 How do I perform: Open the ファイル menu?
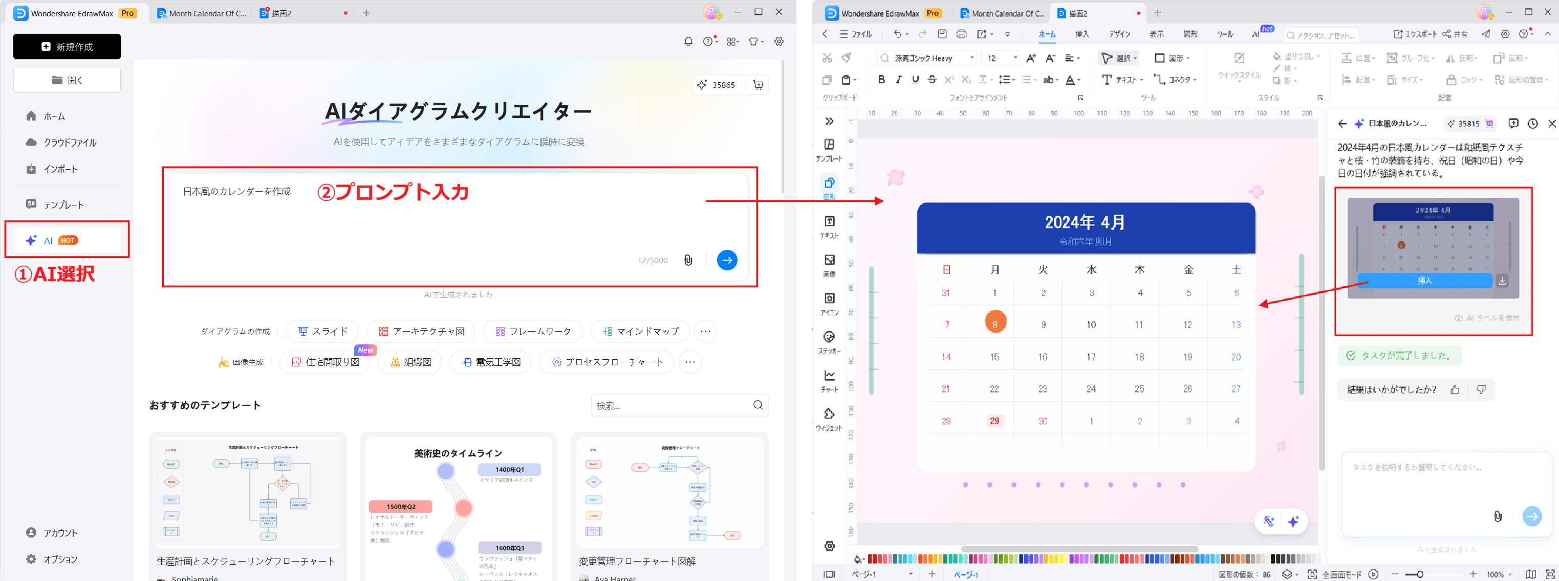[x=856, y=34]
